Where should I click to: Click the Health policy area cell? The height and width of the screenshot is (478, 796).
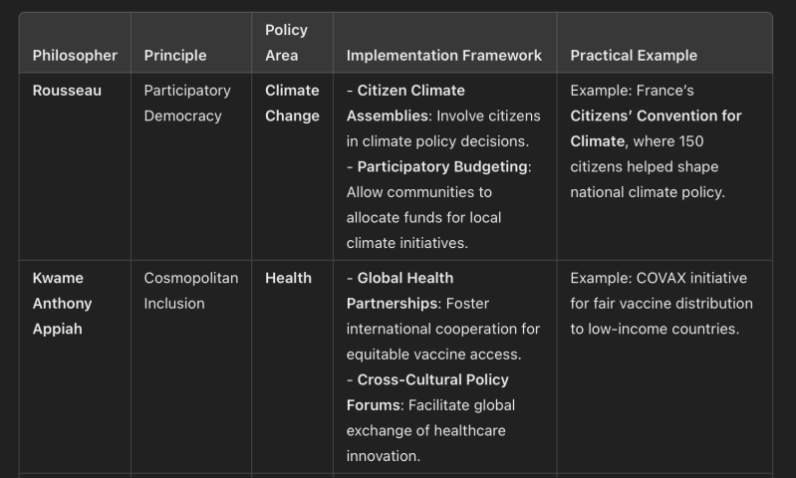click(x=288, y=278)
